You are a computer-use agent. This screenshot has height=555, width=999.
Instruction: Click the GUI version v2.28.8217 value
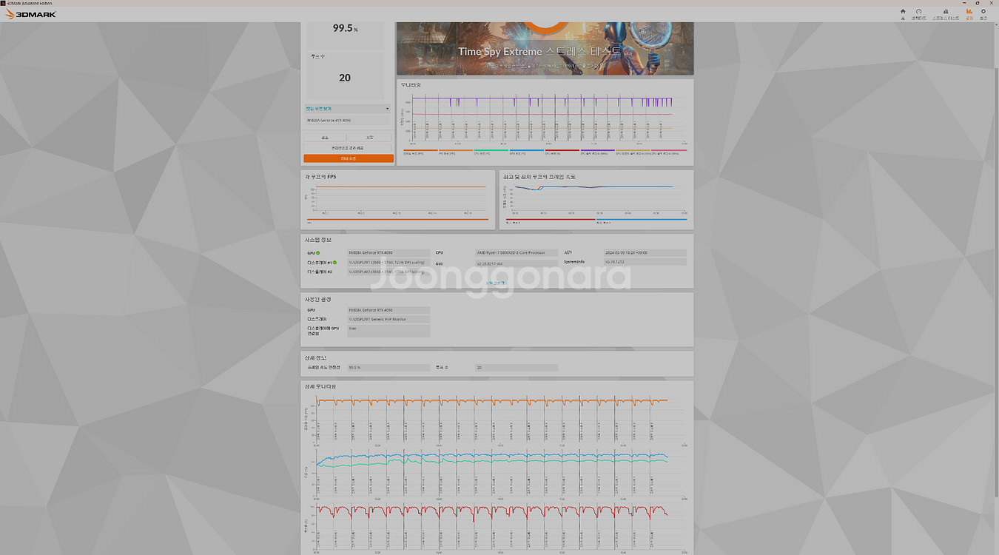coord(517,263)
